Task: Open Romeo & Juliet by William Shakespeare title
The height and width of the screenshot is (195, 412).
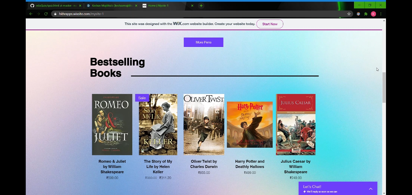Action: click(112, 167)
